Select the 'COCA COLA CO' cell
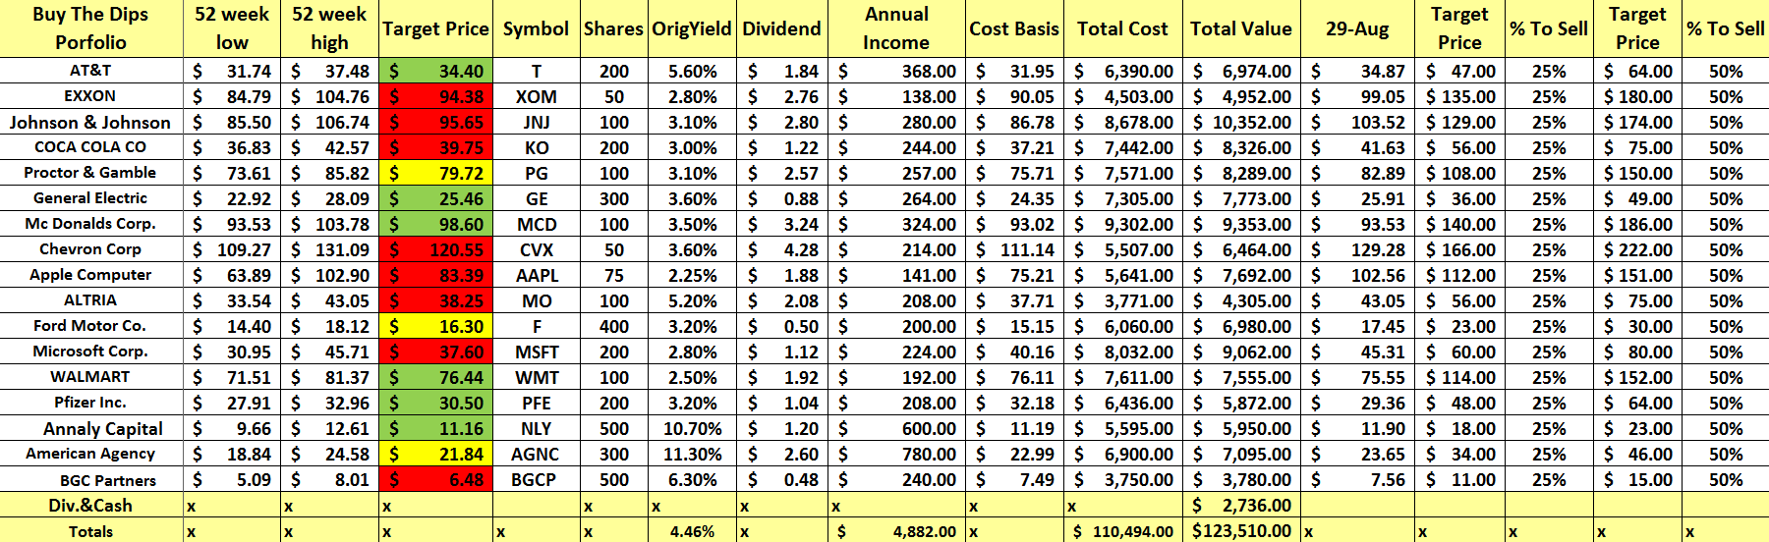The height and width of the screenshot is (542, 1769). coord(91,147)
